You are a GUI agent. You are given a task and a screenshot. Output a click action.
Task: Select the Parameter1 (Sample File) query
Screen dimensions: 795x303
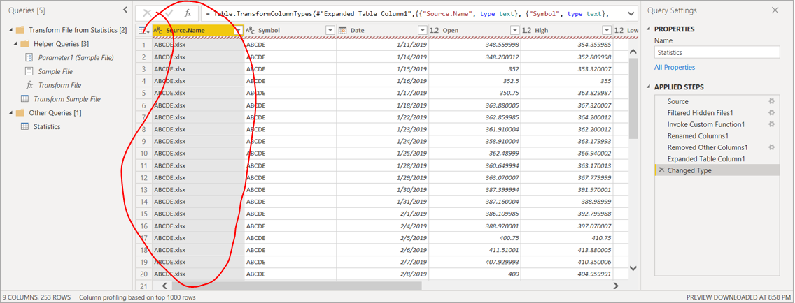click(76, 58)
